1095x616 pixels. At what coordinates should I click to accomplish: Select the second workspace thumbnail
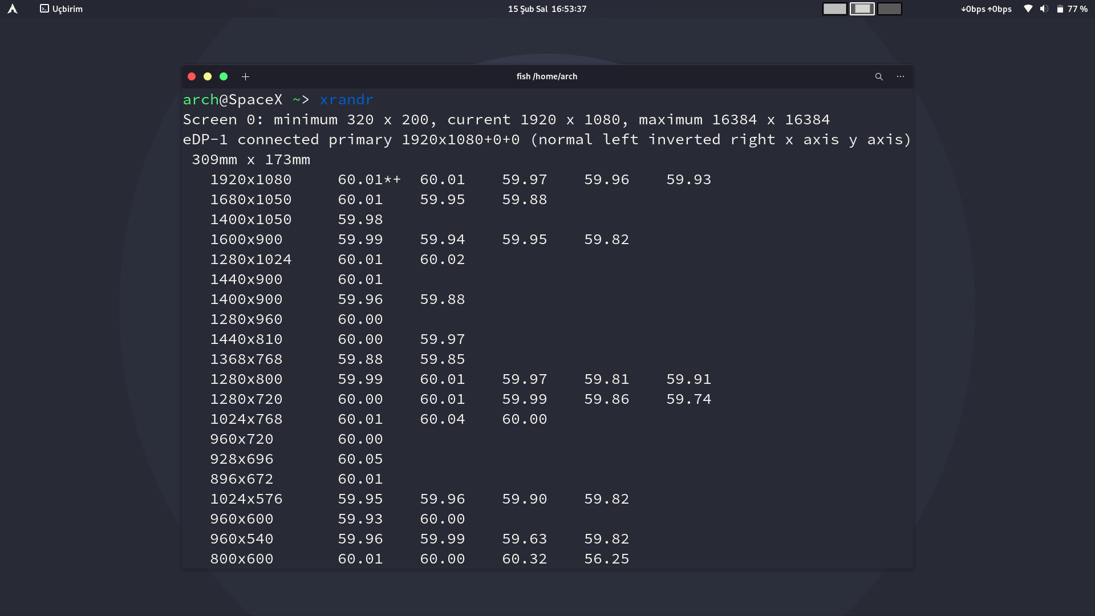coord(862,9)
